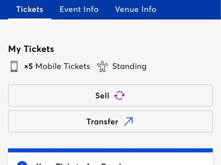Click the info icon in the notice card
Screen dimensions: 221x165
(22, 163)
